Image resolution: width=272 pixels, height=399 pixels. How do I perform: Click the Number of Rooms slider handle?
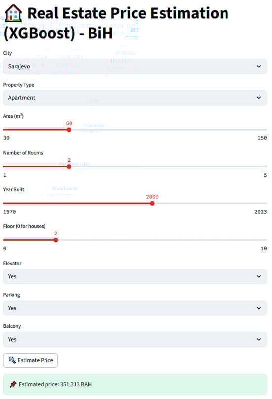69,167
